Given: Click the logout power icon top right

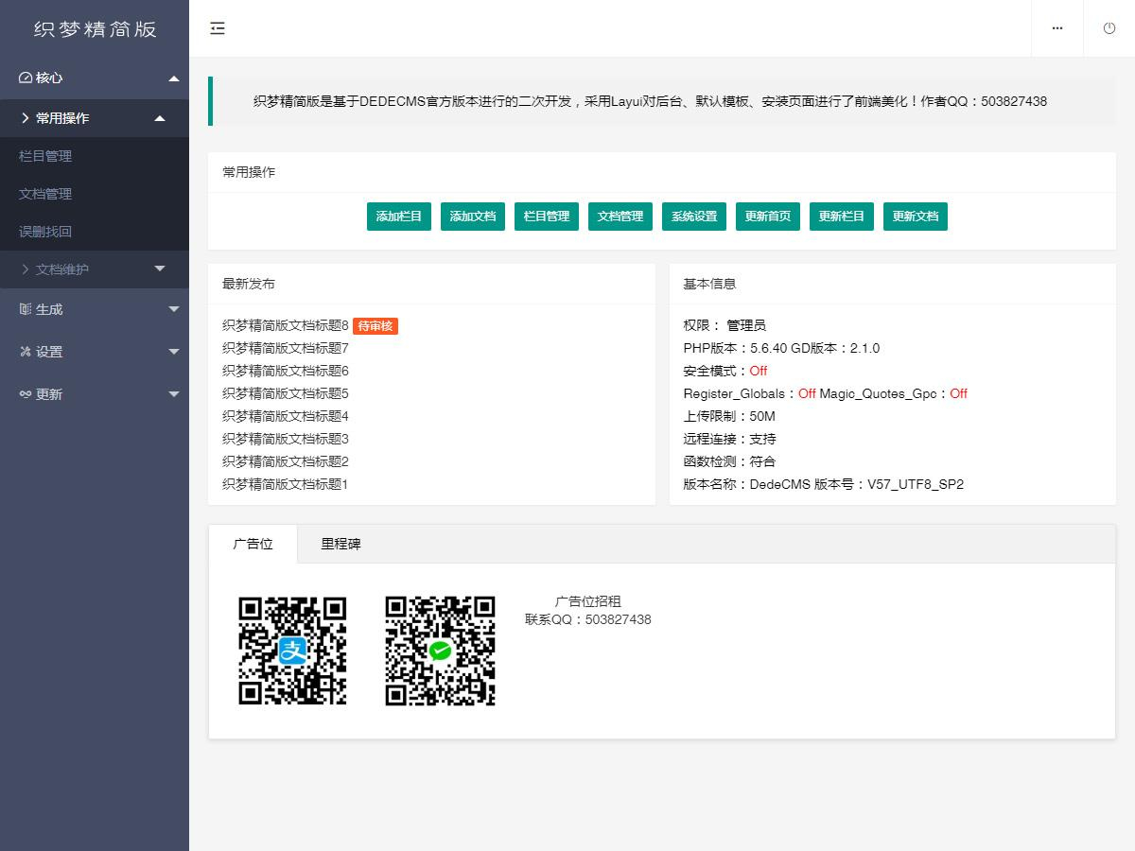Looking at the screenshot, I should point(1109,28).
